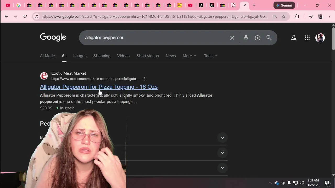The width and height of the screenshot is (335, 188).
Task: Open volume speaker tray icon
Action: (x=302, y=183)
